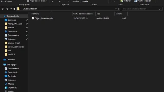Open recent locations dropdown next to forward arrow

[x=11, y=9]
